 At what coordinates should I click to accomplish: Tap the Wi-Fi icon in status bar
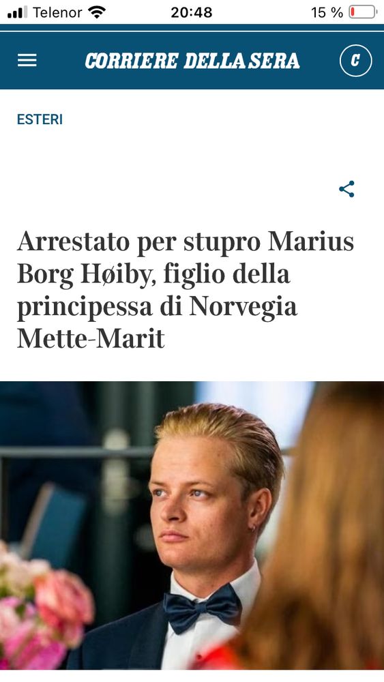coord(96,12)
